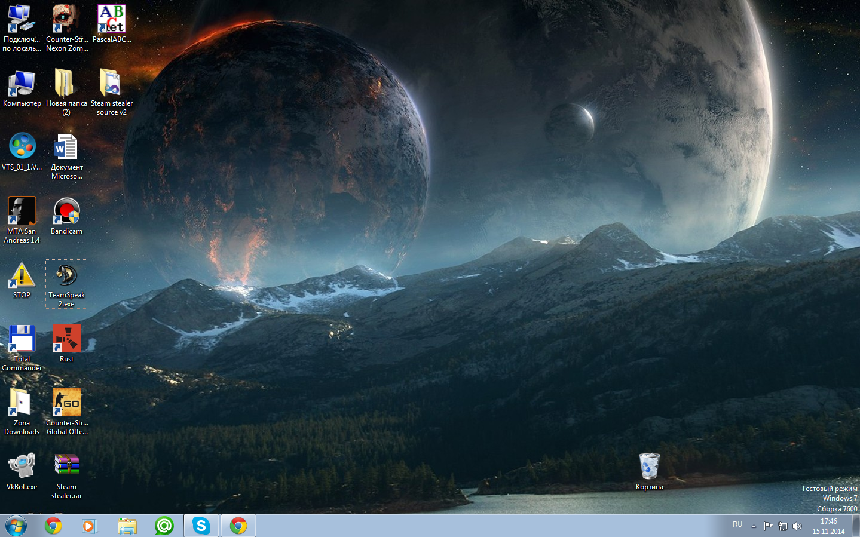Select the Zona Downloads folder shortcut

point(22,412)
